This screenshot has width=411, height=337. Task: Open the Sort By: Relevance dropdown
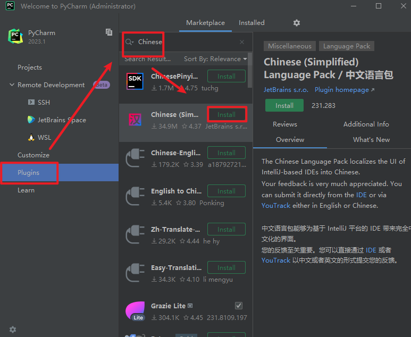click(215, 59)
